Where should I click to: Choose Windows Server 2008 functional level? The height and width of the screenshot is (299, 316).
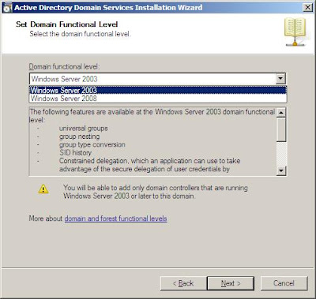coord(158,99)
